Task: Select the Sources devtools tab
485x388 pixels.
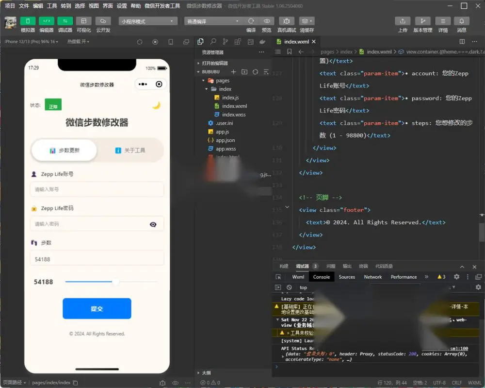Action: 347,277
